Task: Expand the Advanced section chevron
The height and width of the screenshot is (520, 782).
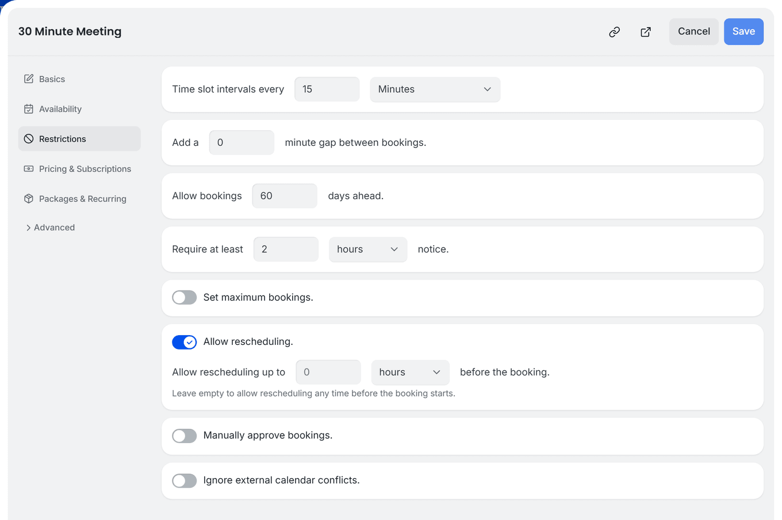Action: 28,228
